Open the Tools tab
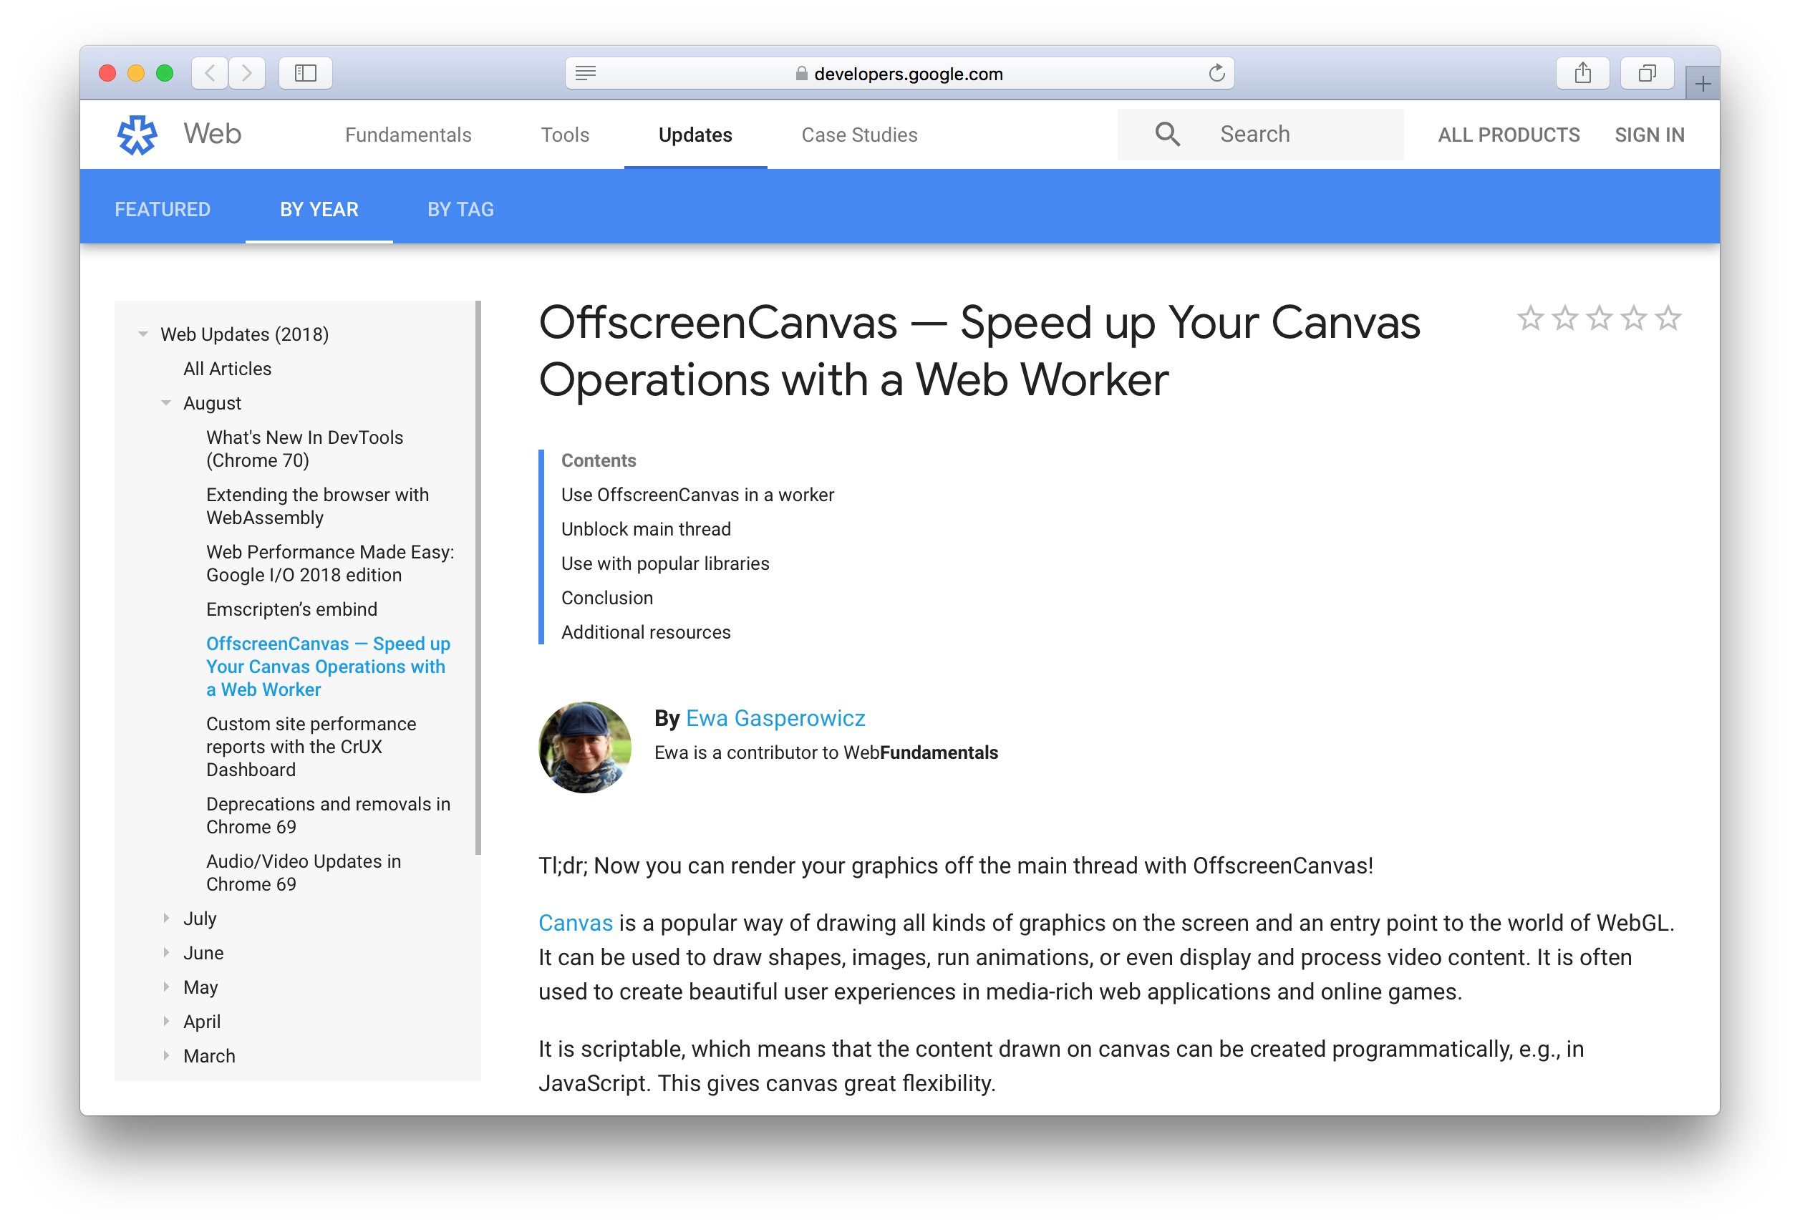 tap(565, 135)
